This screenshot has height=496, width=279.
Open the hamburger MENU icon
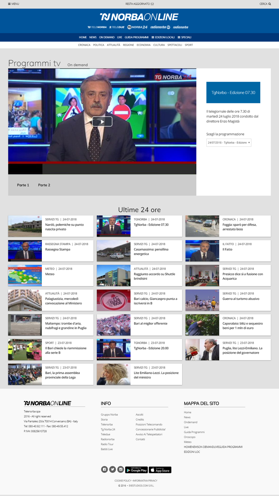coord(9,4)
